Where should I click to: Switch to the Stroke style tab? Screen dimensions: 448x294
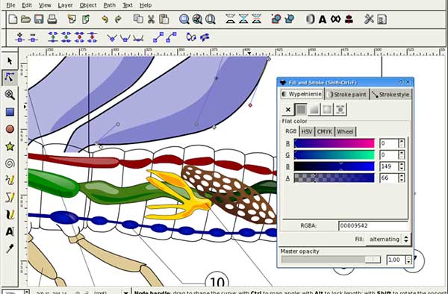coord(391,95)
